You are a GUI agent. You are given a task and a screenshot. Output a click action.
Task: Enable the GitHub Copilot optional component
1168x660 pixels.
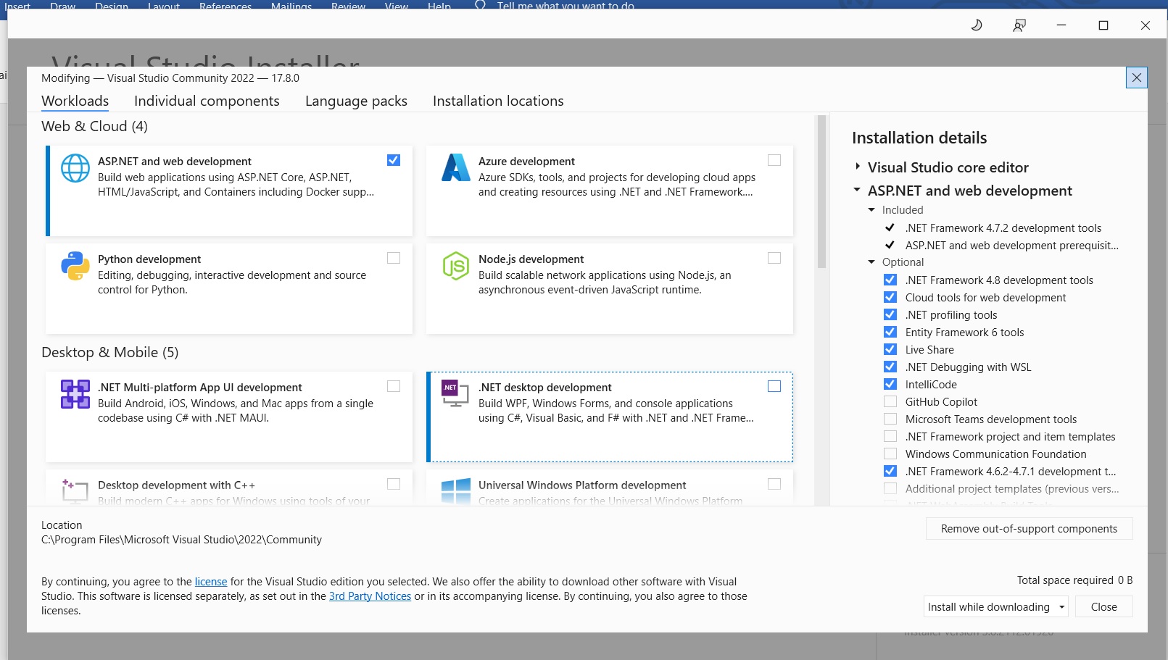890,402
